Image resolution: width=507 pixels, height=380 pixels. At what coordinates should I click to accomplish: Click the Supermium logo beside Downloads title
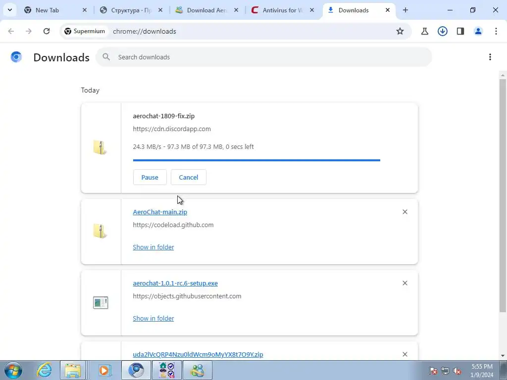pos(16,57)
